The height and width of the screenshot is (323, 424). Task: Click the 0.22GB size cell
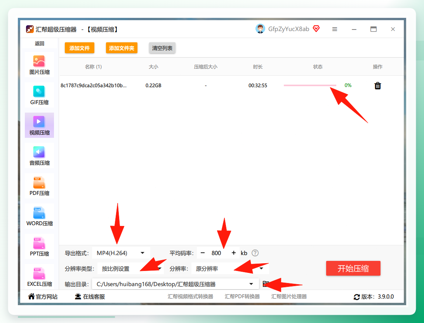[153, 85]
